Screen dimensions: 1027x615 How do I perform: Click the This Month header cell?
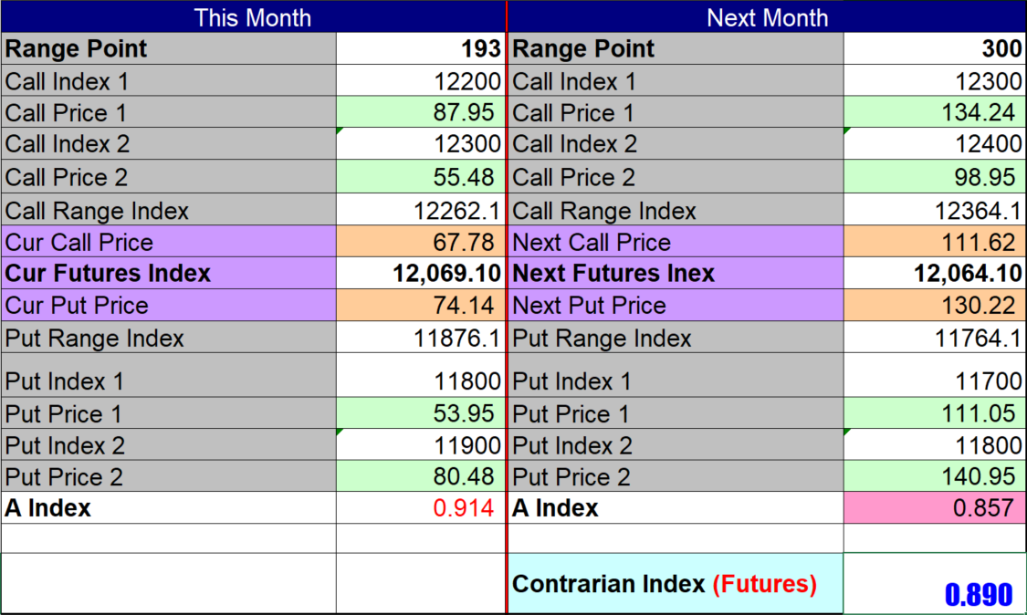point(253,17)
